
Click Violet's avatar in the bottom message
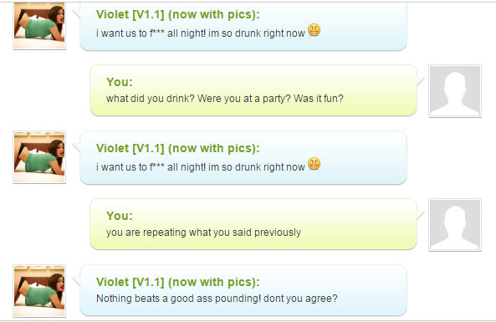click(39, 291)
